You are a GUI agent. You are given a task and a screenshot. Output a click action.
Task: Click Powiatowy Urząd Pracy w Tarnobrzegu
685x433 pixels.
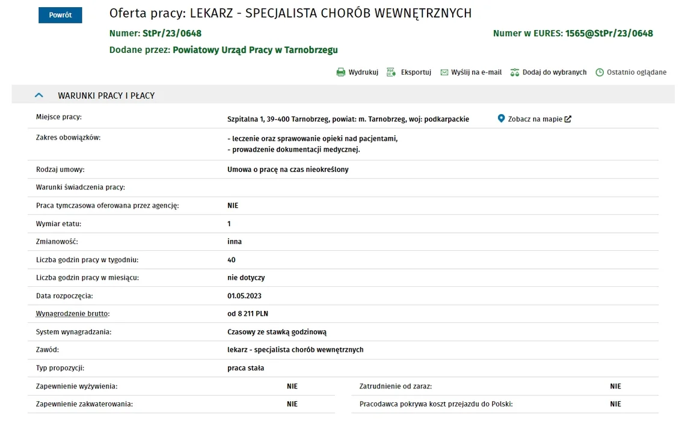pyautogui.click(x=255, y=50)
